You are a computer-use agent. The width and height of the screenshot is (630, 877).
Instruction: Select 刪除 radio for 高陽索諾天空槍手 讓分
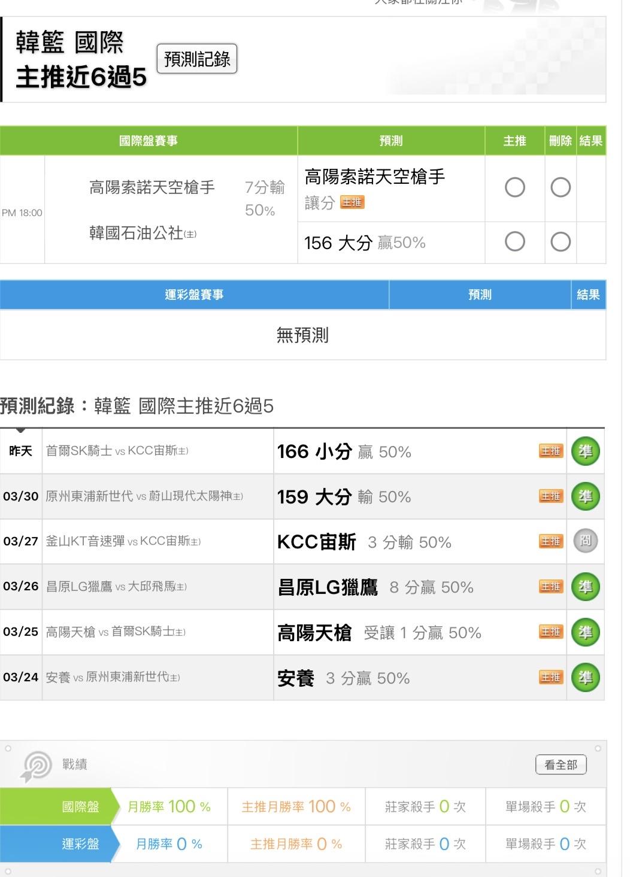(x=560, y=188)
